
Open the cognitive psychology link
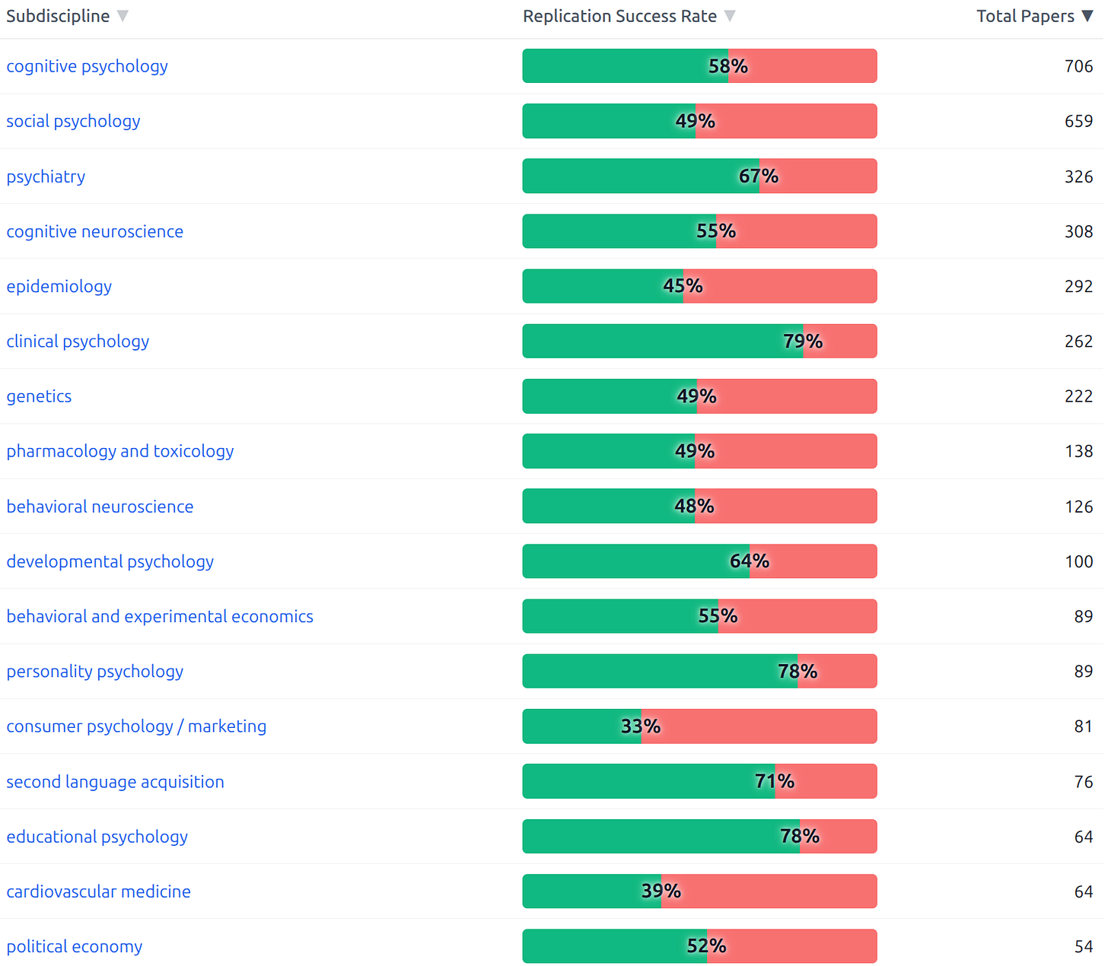[x=87, y=66]
